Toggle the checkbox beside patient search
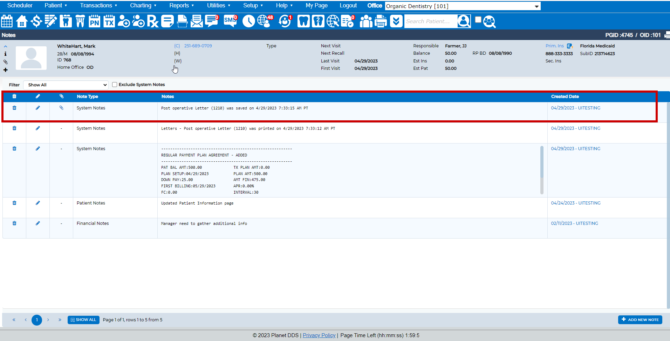670x341 pixels. pos(478,20)
